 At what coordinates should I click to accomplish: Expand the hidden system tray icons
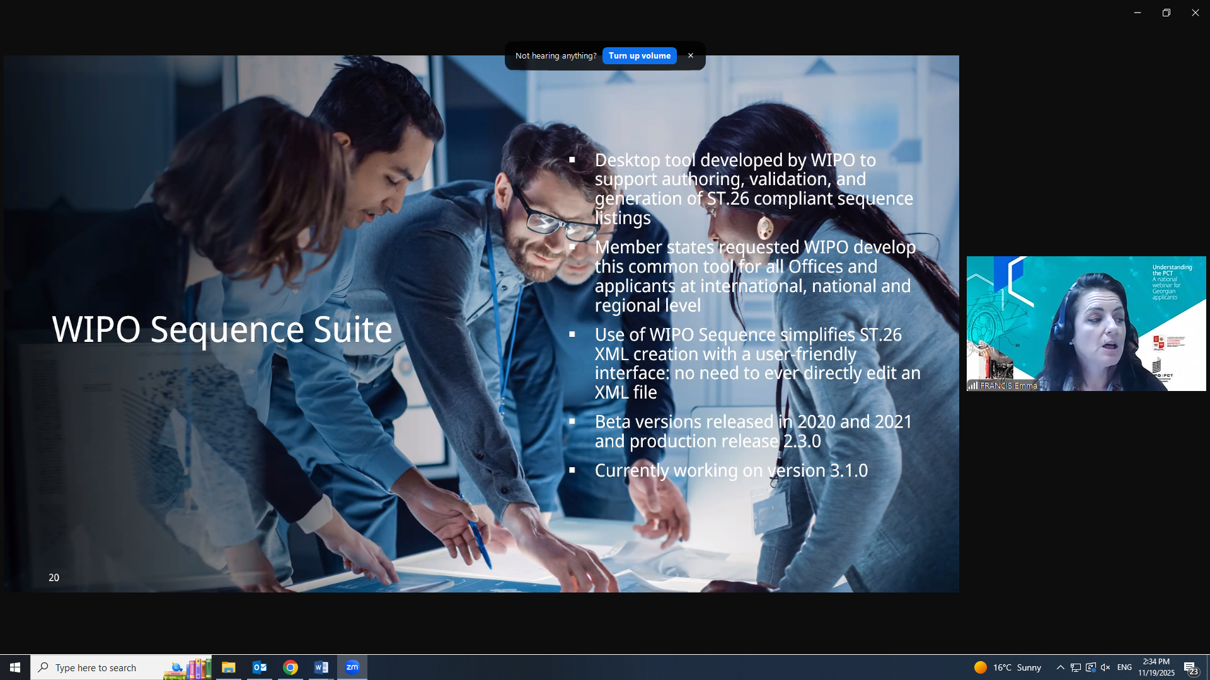pos(1060,667)
